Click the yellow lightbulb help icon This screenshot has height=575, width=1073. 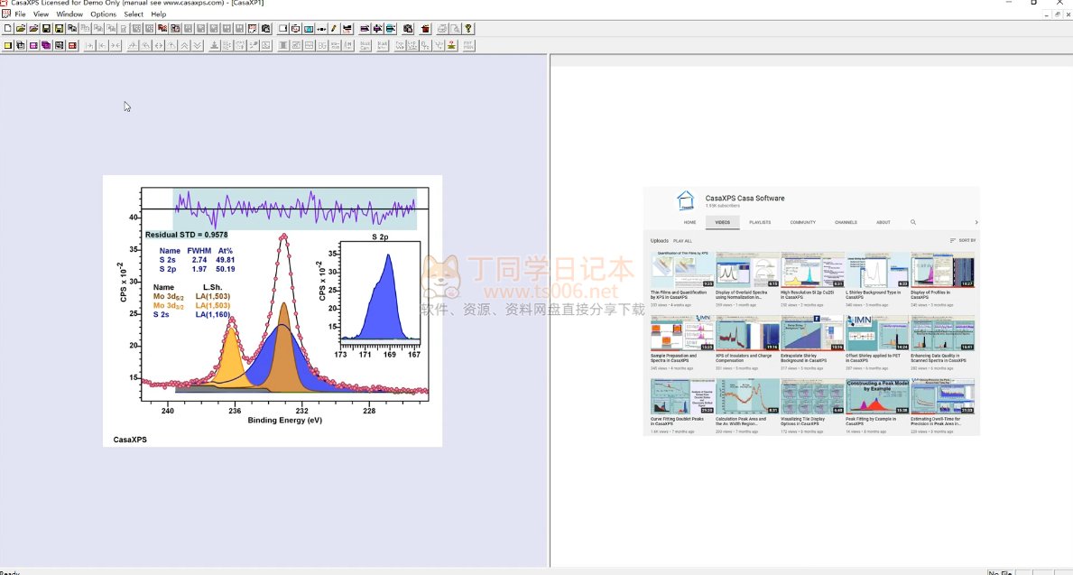tap(468, 29)
